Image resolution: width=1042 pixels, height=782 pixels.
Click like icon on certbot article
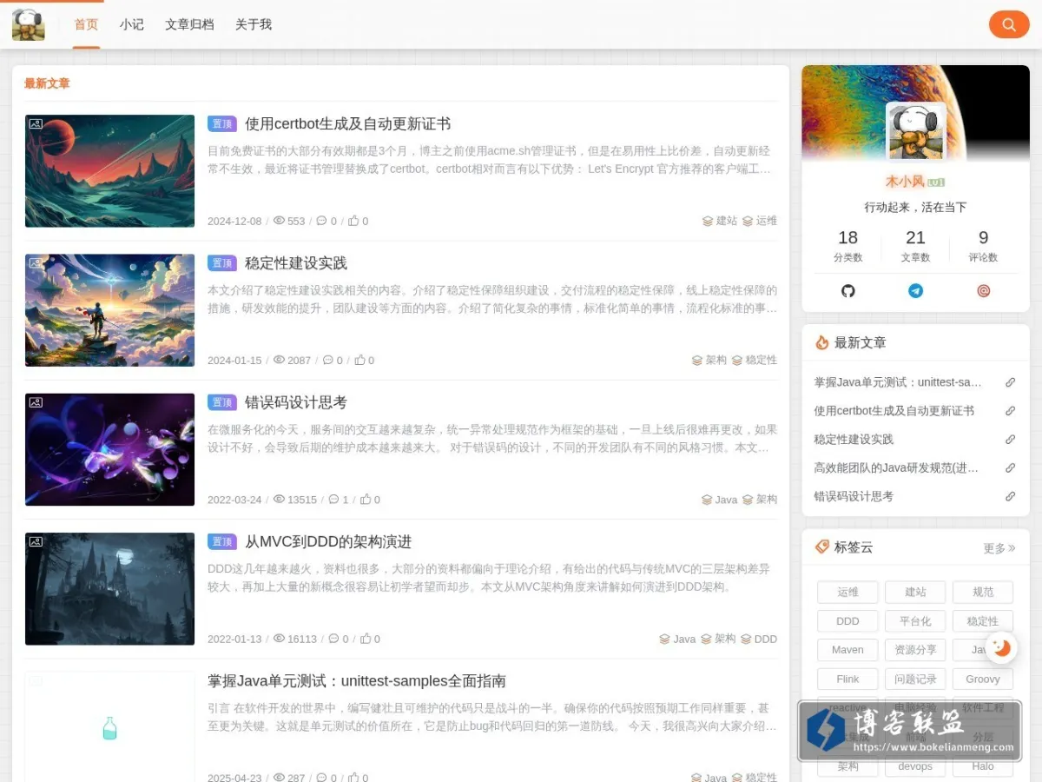click(353, 221)
